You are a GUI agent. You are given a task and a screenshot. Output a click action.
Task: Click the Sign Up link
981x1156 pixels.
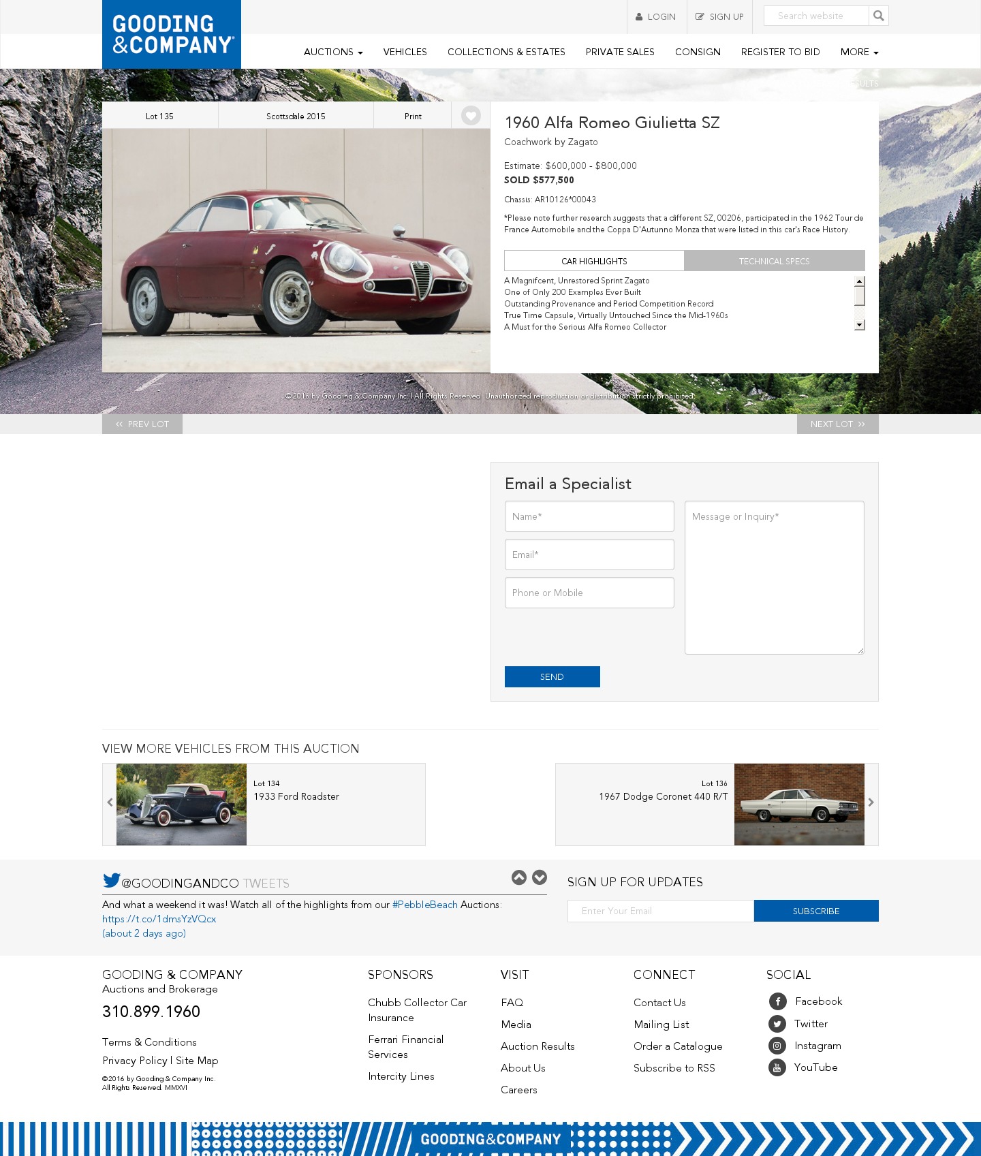pos(719,17)
